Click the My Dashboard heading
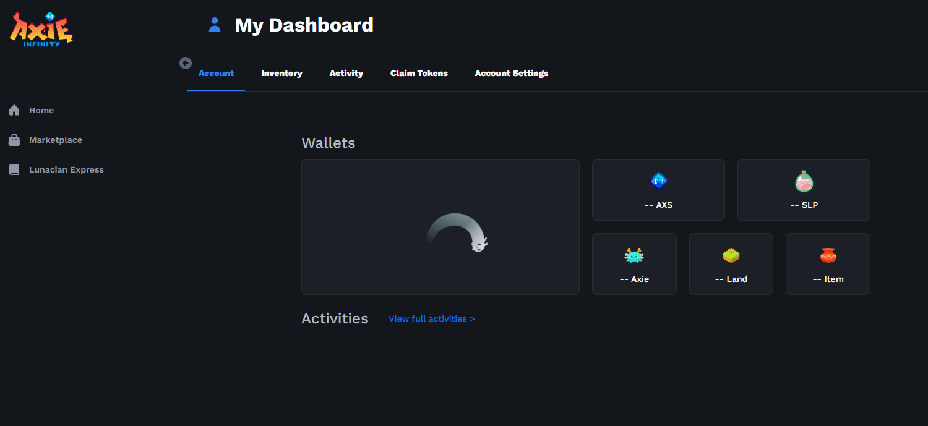 tap(304, 25)
